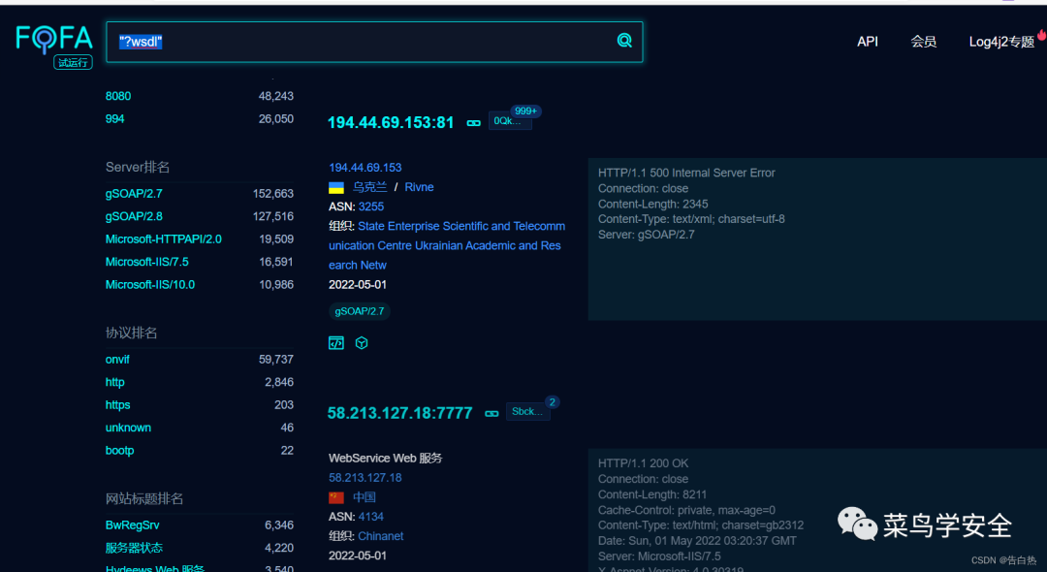Click the FOFA logo

click(x=54, y=39)
